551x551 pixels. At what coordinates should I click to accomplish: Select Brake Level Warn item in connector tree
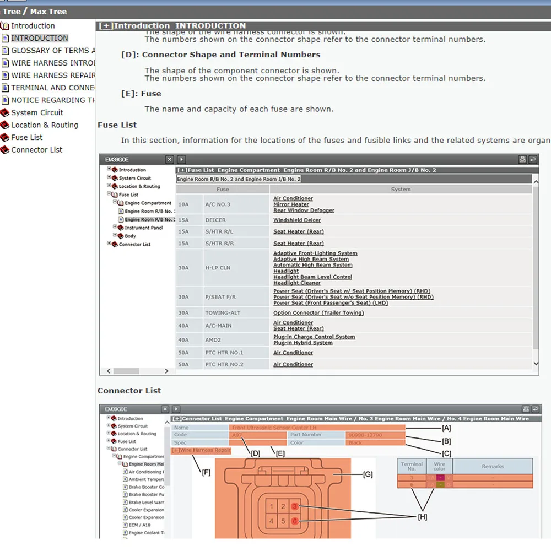[146, 503]
